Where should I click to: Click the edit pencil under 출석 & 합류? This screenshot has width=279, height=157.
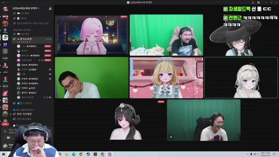(29, 42)
